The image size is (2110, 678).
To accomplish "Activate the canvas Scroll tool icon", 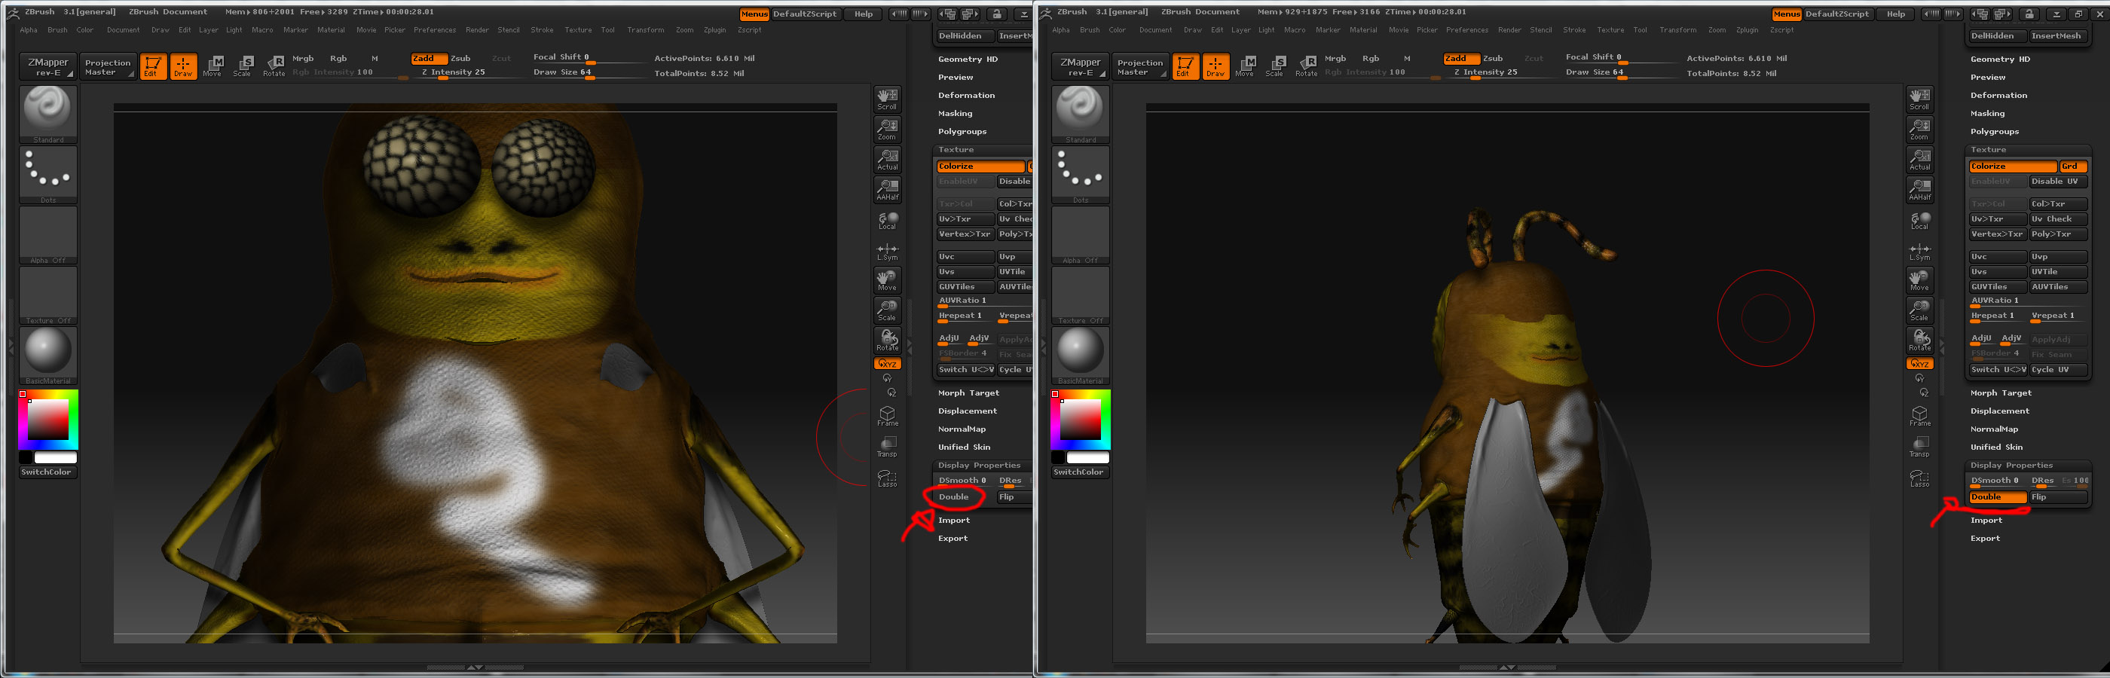I will 887,99.
